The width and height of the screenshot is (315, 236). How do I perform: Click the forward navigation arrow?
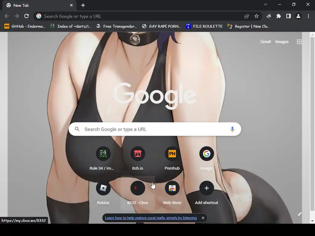17,16
